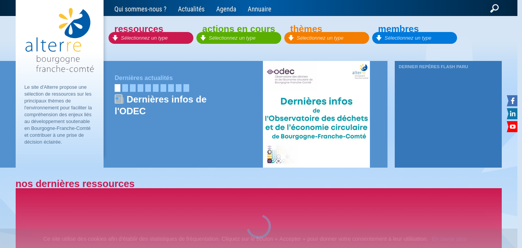Click the actions en cours heading
Viewport: 522px width, 248px height.
(238, 29)
